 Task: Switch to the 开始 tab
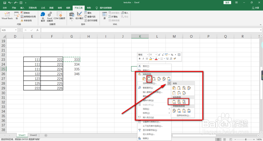pyautogui.click(x=14, y=8)
